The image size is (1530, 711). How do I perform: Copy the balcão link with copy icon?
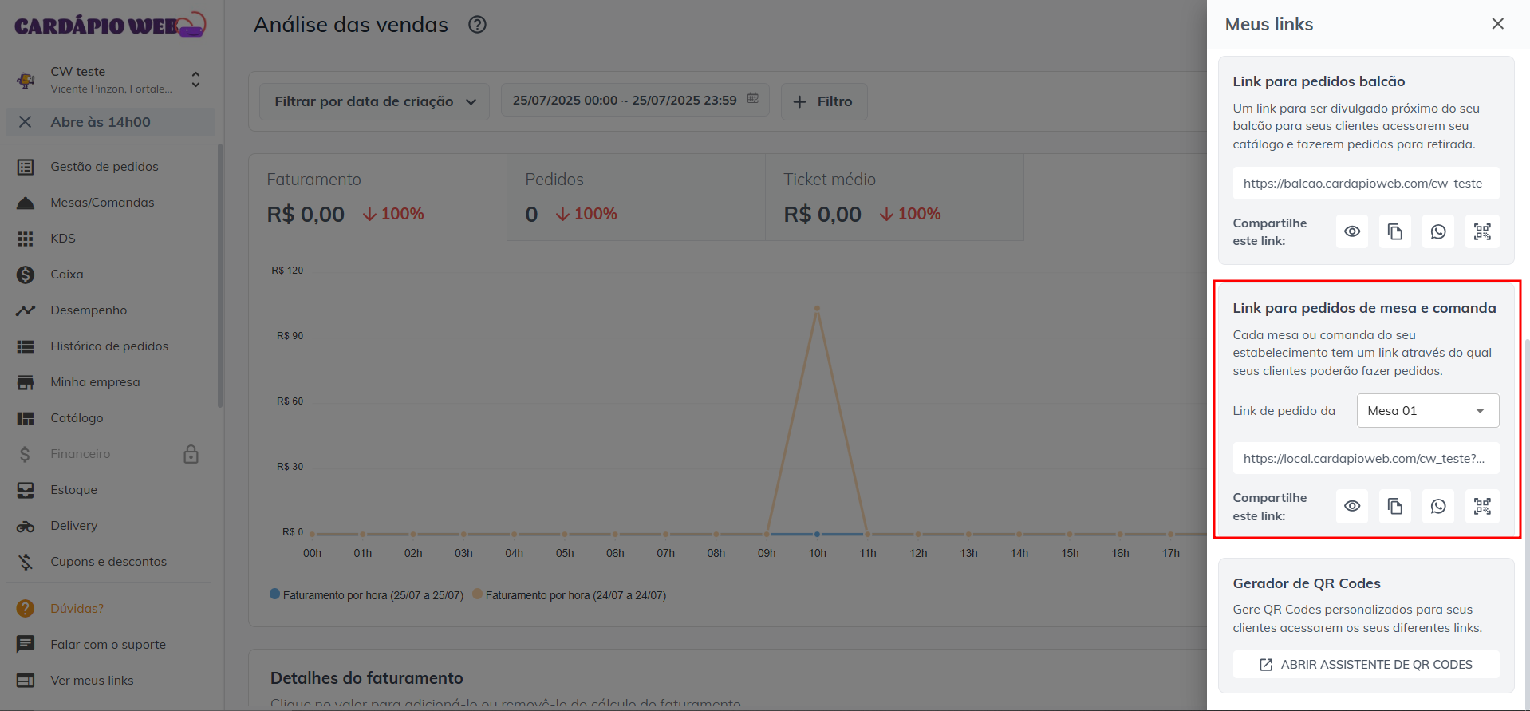tap(1394, 231)
